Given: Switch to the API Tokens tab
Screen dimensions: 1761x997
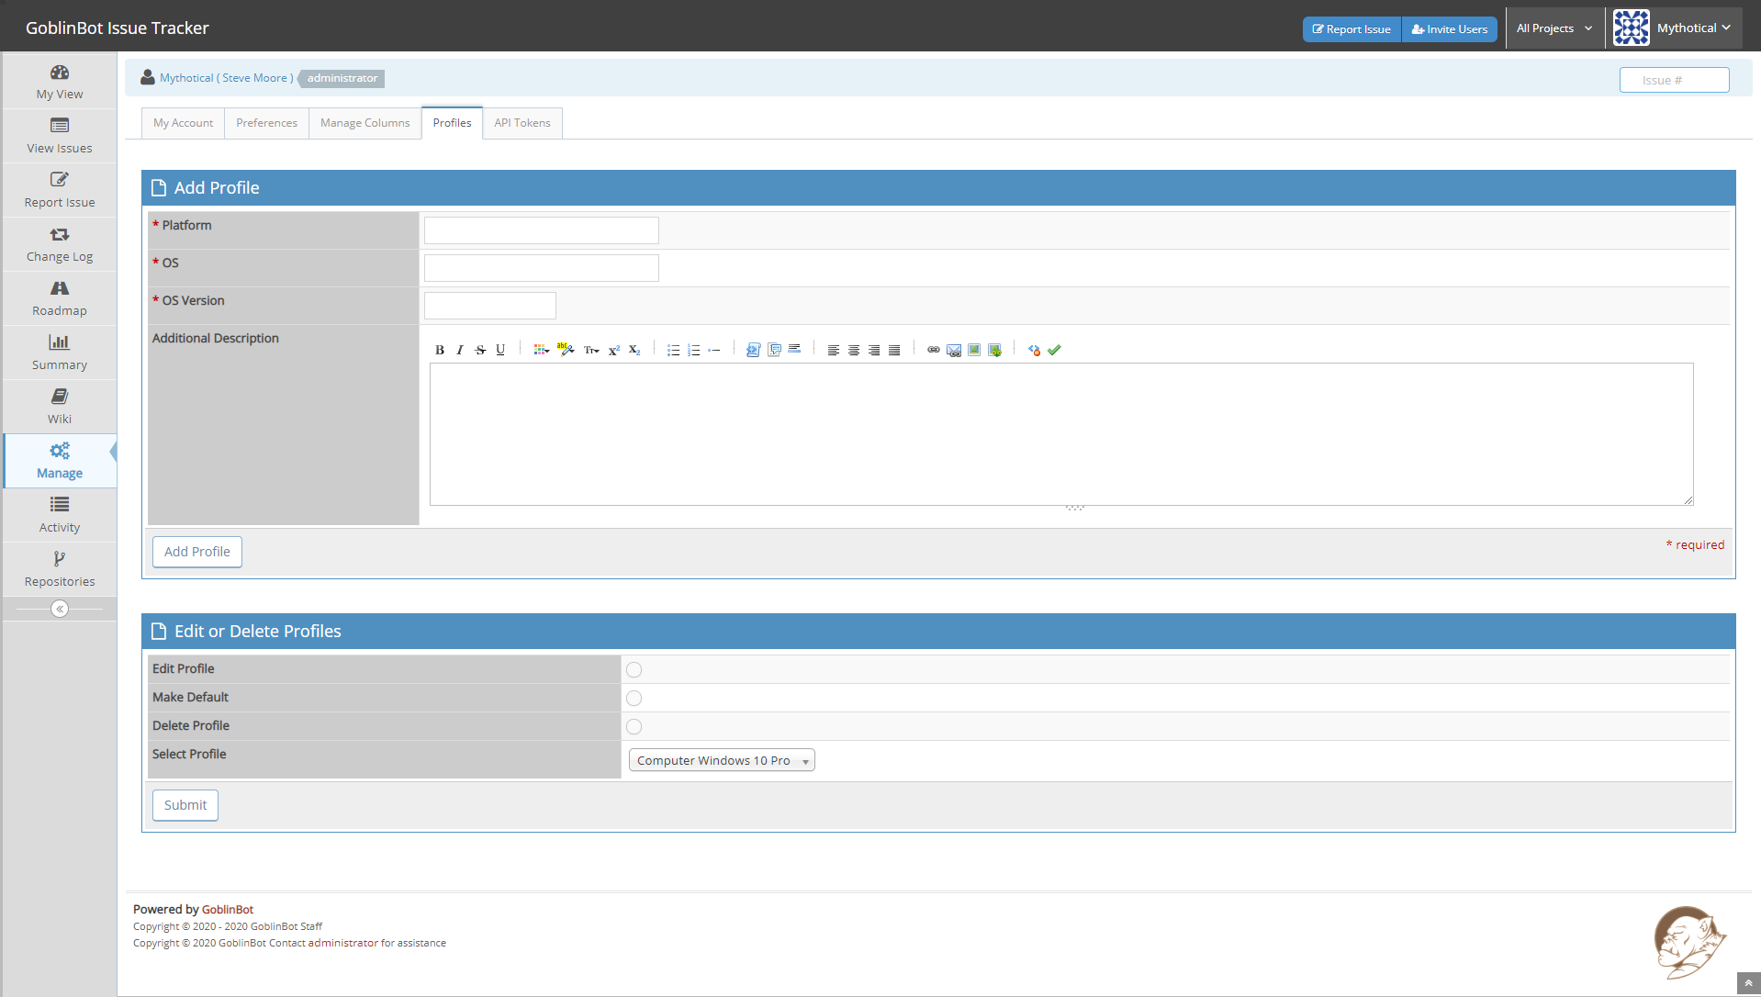Looking at the screenshot, I should 522,123.
